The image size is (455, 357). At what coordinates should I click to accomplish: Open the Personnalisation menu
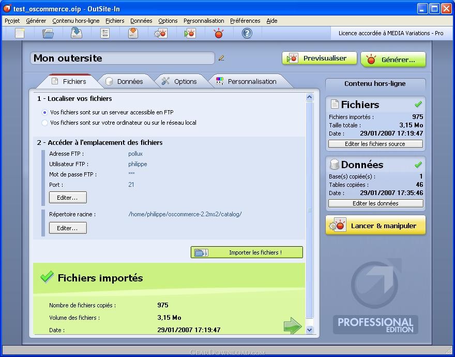tap(204, 21)
